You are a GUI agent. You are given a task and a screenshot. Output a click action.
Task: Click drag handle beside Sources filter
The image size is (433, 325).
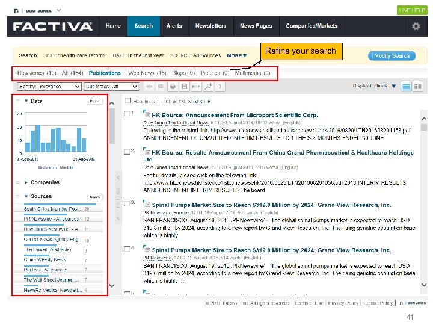(18, 196)
